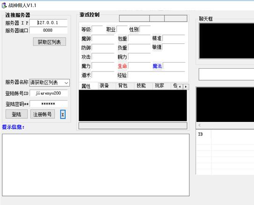Click the 登陆密码 password field

point(49,104)
